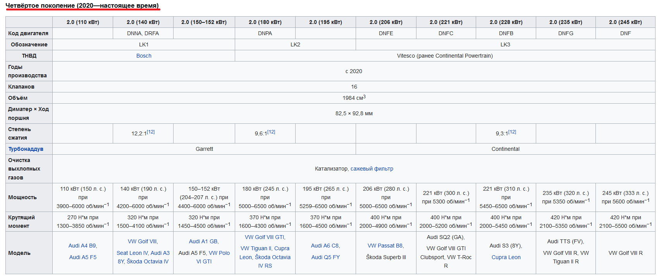Select the LK1 designation cell

pyautogui.click(x=144, y=44)
